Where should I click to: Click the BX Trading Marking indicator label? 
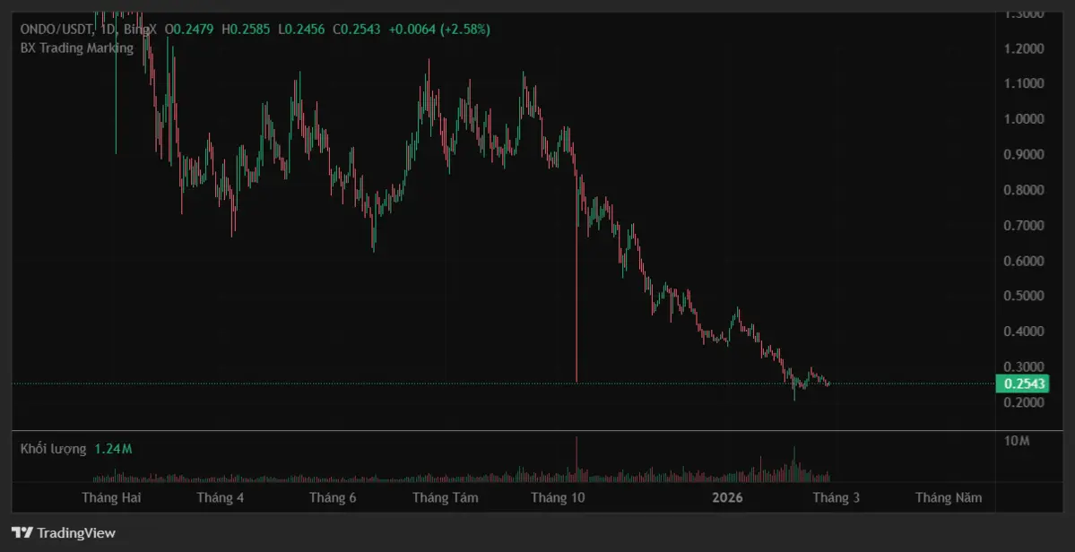coord(76,47)
